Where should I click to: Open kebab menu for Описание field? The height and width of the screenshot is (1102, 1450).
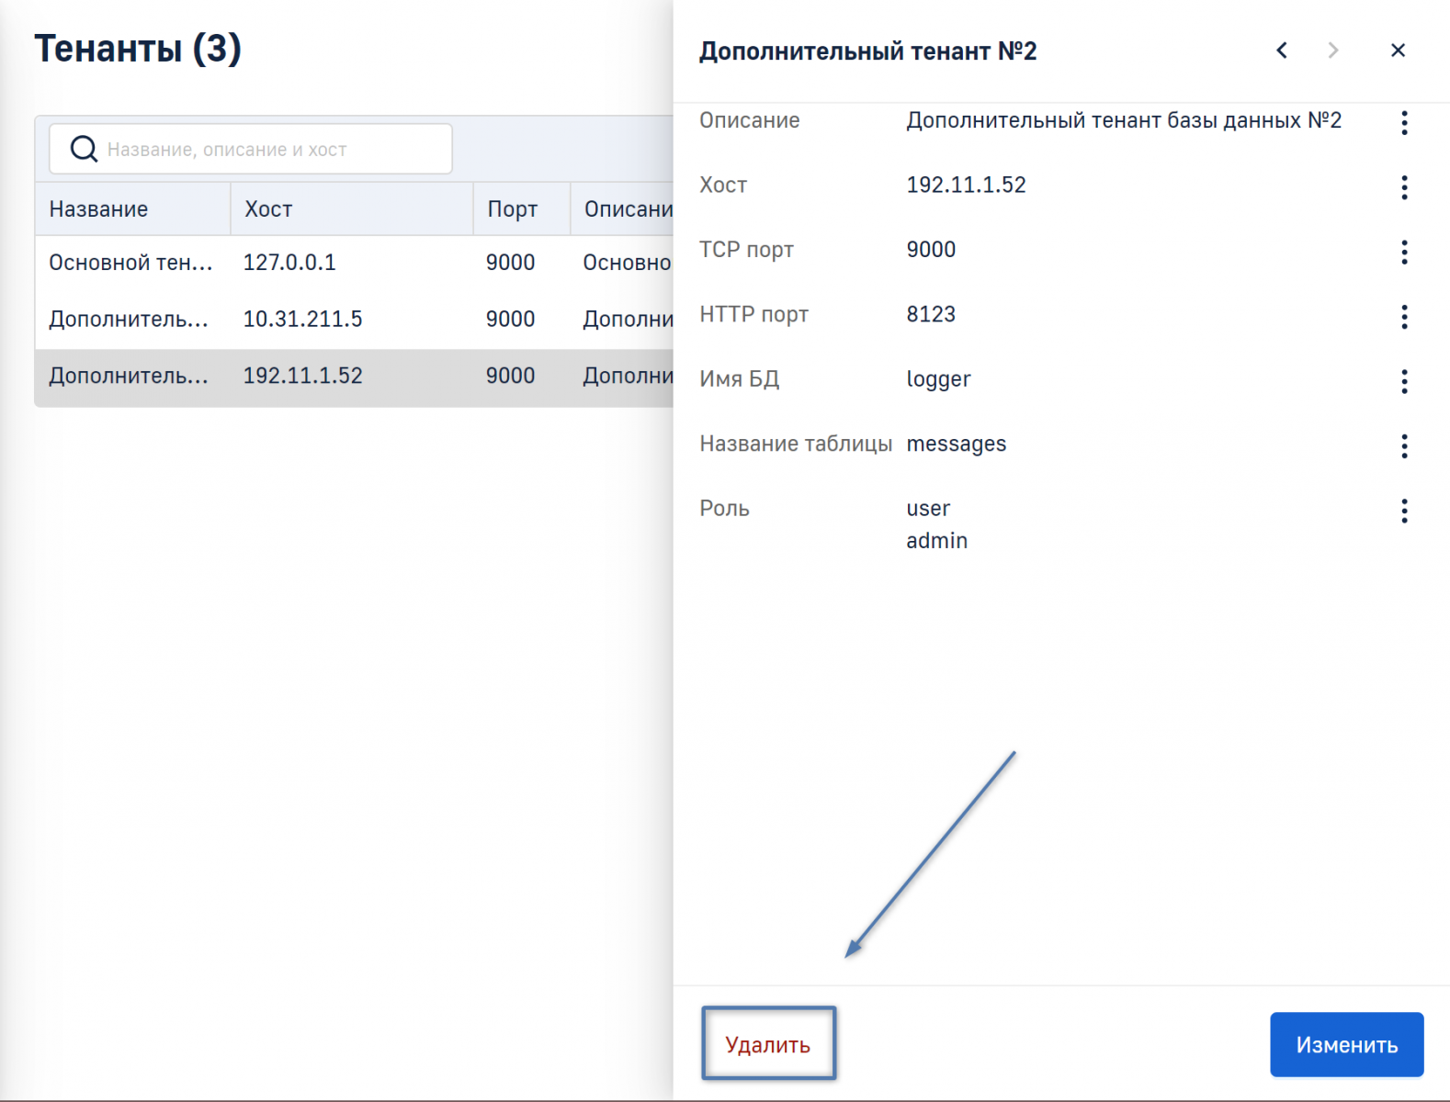[x=1403, y=122]
